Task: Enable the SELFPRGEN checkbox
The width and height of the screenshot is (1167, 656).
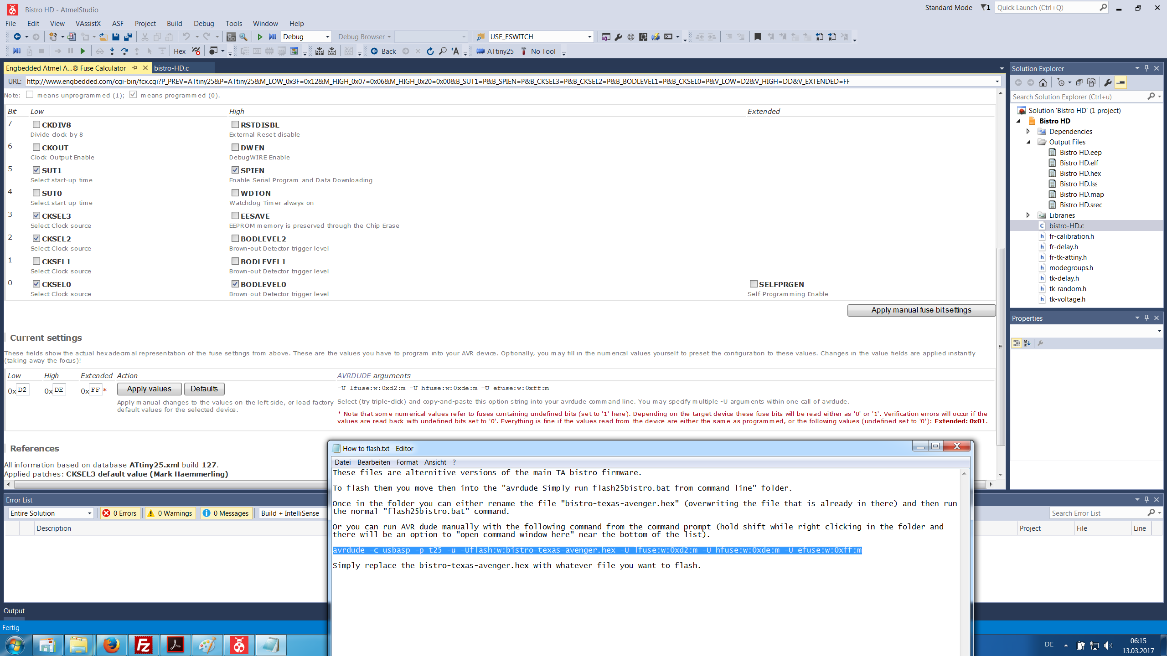Action: click(x=754, y=284)
